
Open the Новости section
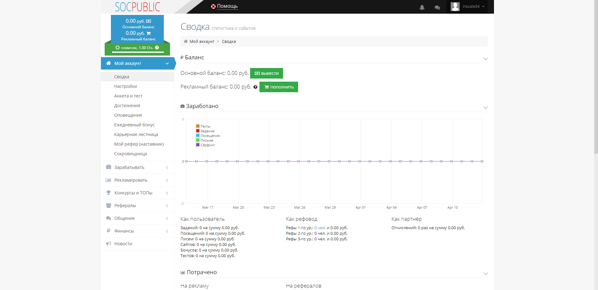tap(137, 244)
